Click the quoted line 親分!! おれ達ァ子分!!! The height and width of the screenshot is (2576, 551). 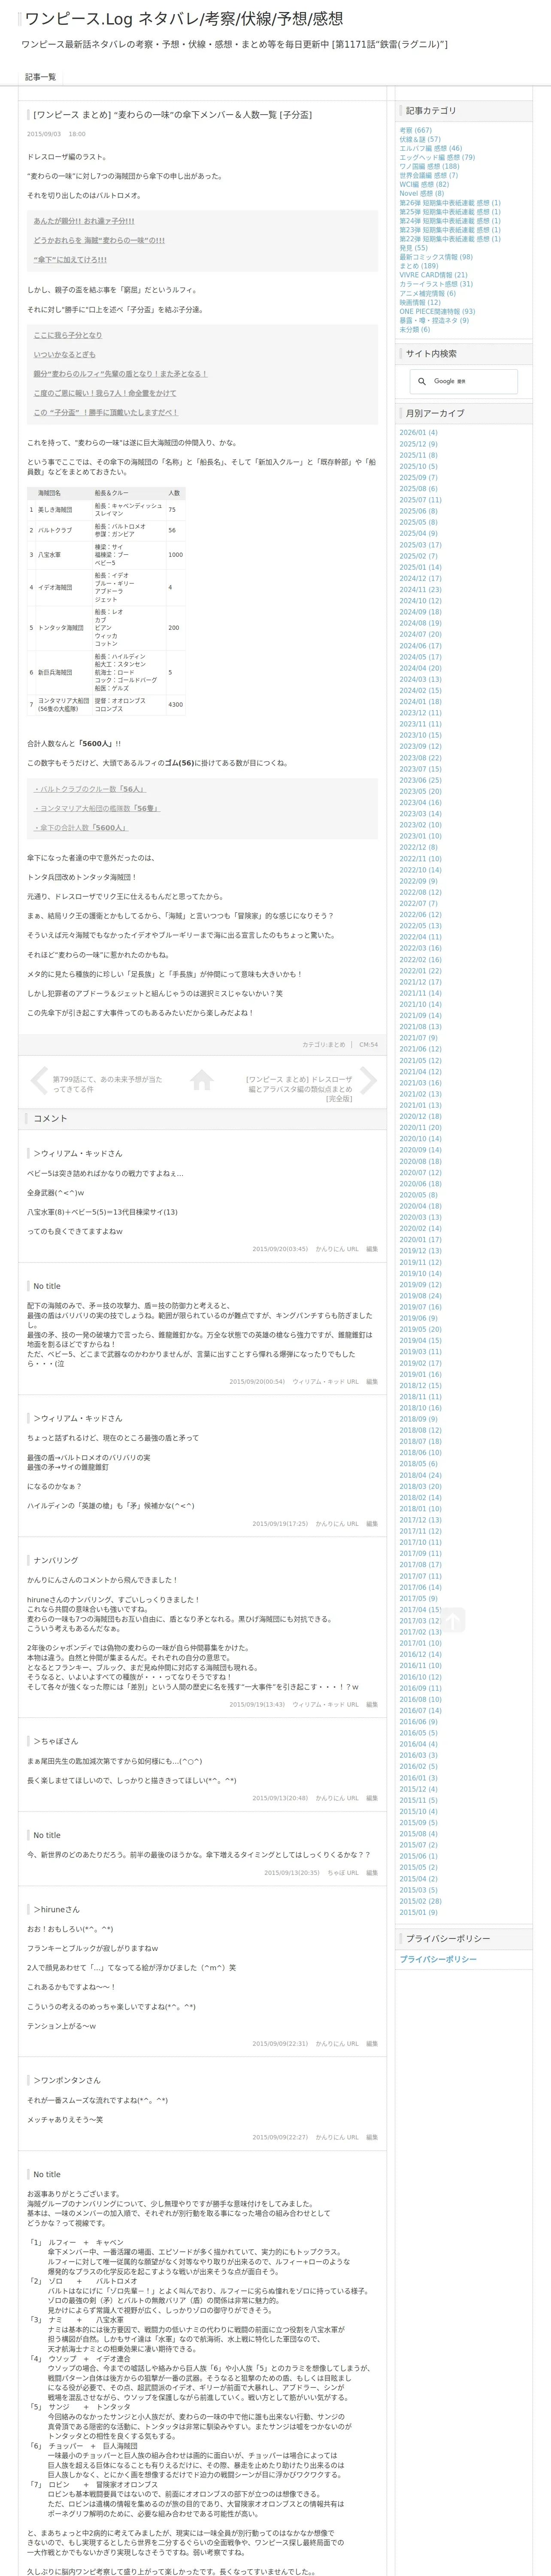tap(84, 221)
